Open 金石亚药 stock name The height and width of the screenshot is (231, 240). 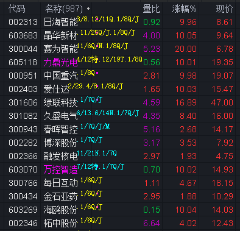pos(61,196)
